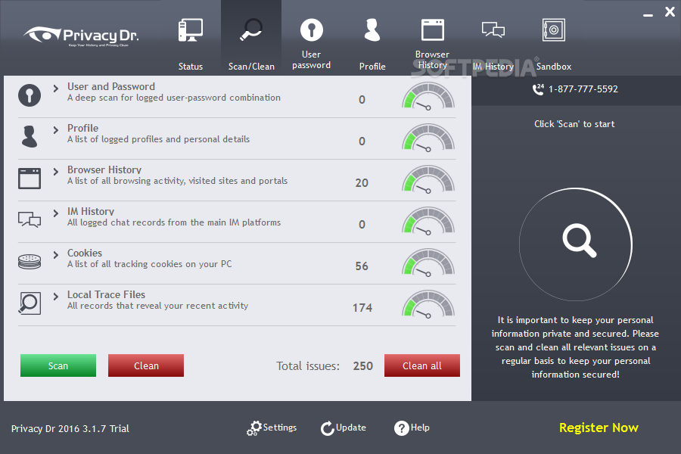Click the User and Password title text
The width and height of the screenshot is (681, 454).
110,86
